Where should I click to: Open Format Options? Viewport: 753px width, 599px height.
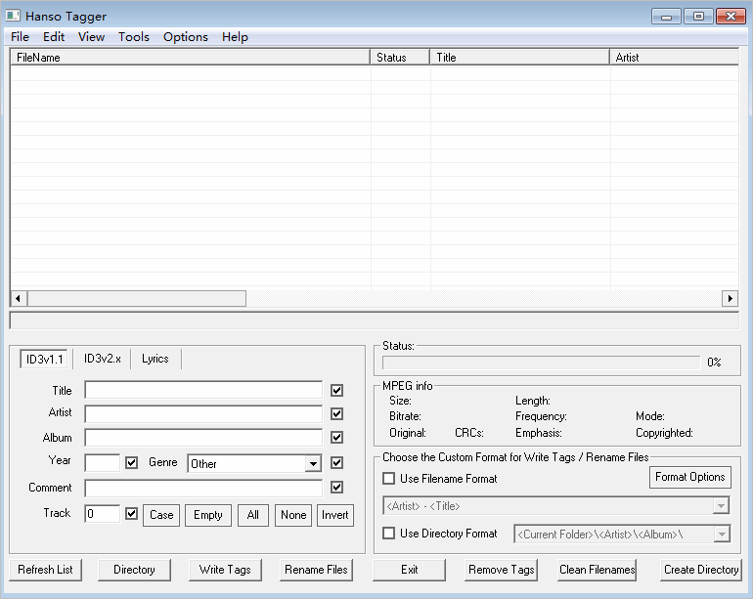[690, 477]
